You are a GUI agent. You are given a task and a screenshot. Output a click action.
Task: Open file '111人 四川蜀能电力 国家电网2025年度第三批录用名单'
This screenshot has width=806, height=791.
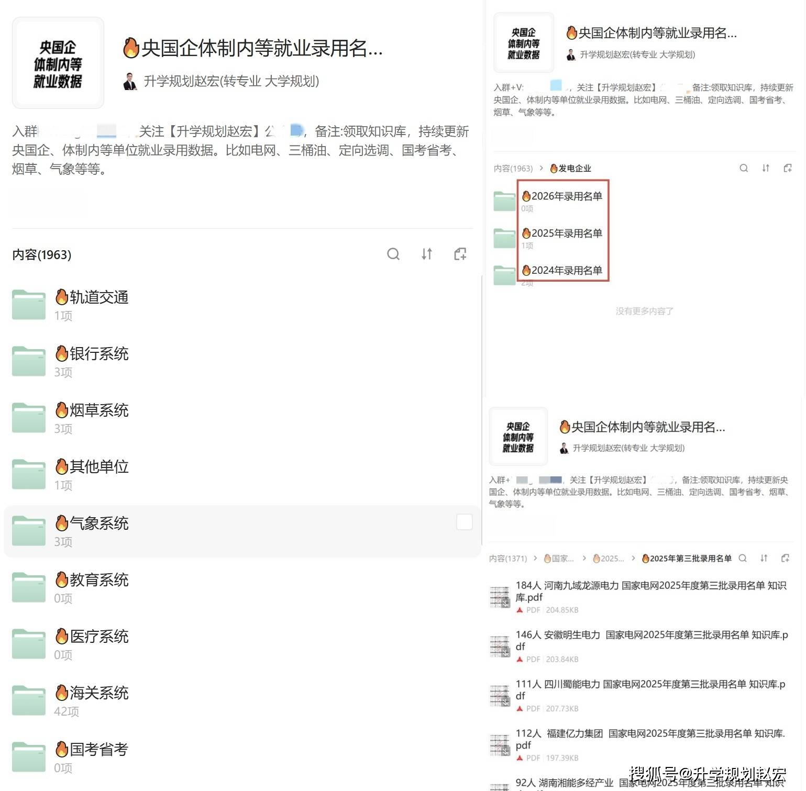click(x=650, y=689)
